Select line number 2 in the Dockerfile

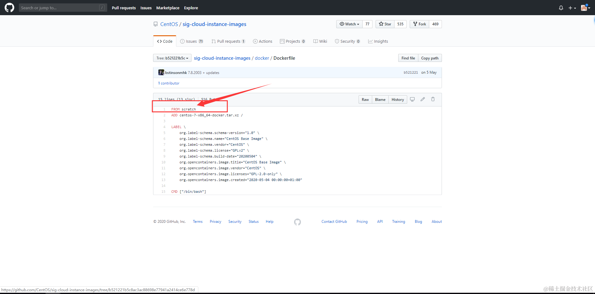[x=164, y=115]
